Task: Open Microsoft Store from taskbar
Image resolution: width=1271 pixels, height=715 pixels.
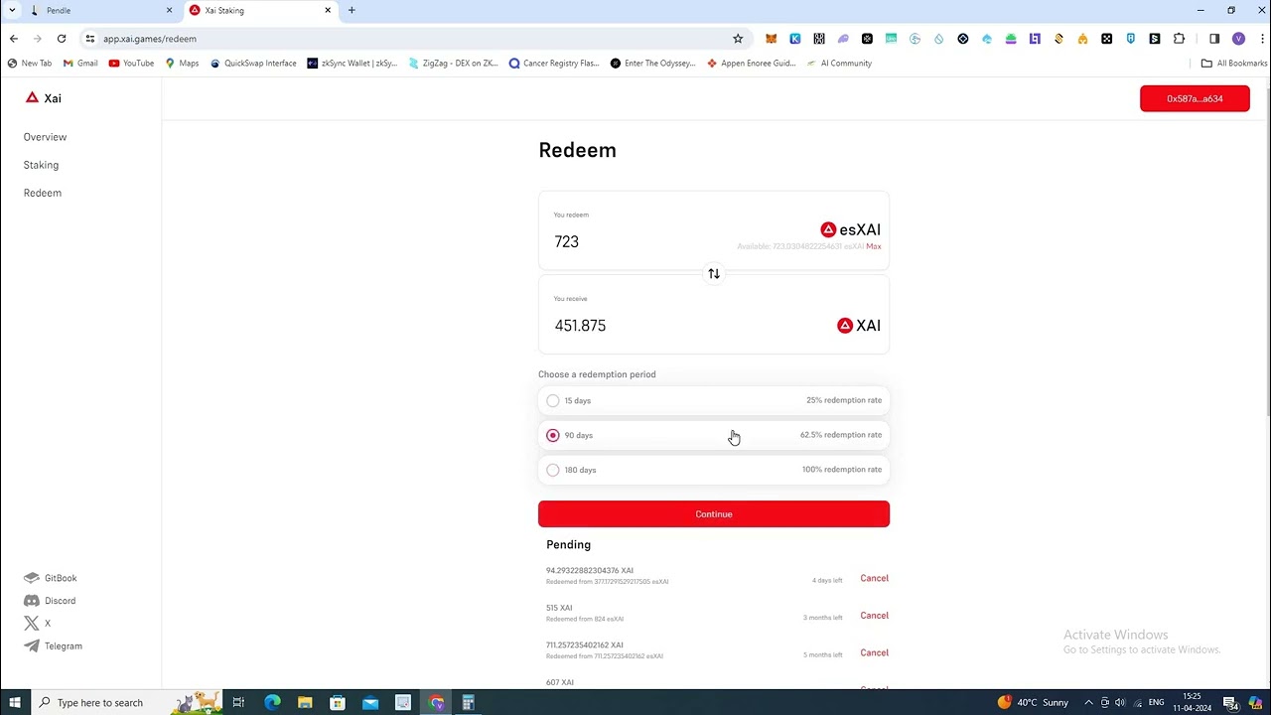Action: point(338,702)
